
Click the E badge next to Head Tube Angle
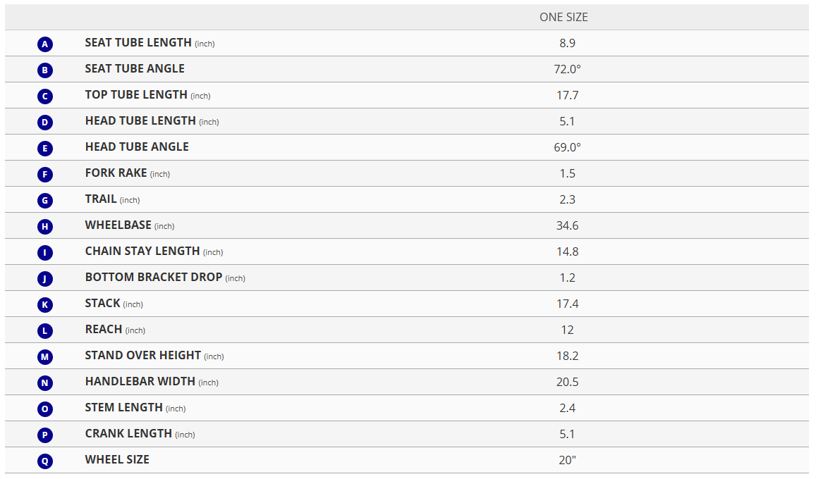pos(45,149)
